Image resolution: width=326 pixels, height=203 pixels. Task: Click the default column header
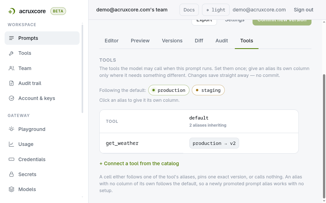pyautogui.click(x=199, y=118)
